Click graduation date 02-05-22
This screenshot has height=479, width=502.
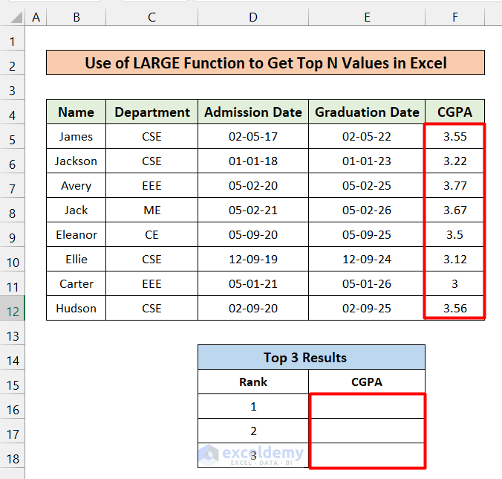point(367,137)
